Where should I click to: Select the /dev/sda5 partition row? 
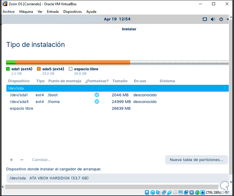(x=117, y=102)
